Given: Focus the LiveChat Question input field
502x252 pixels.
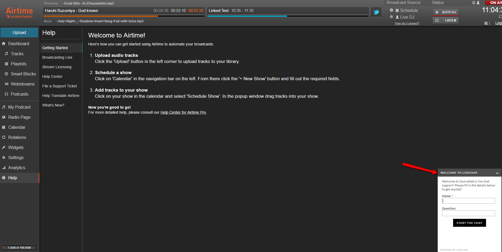Looking at the screenshot, I should [468, 213].
